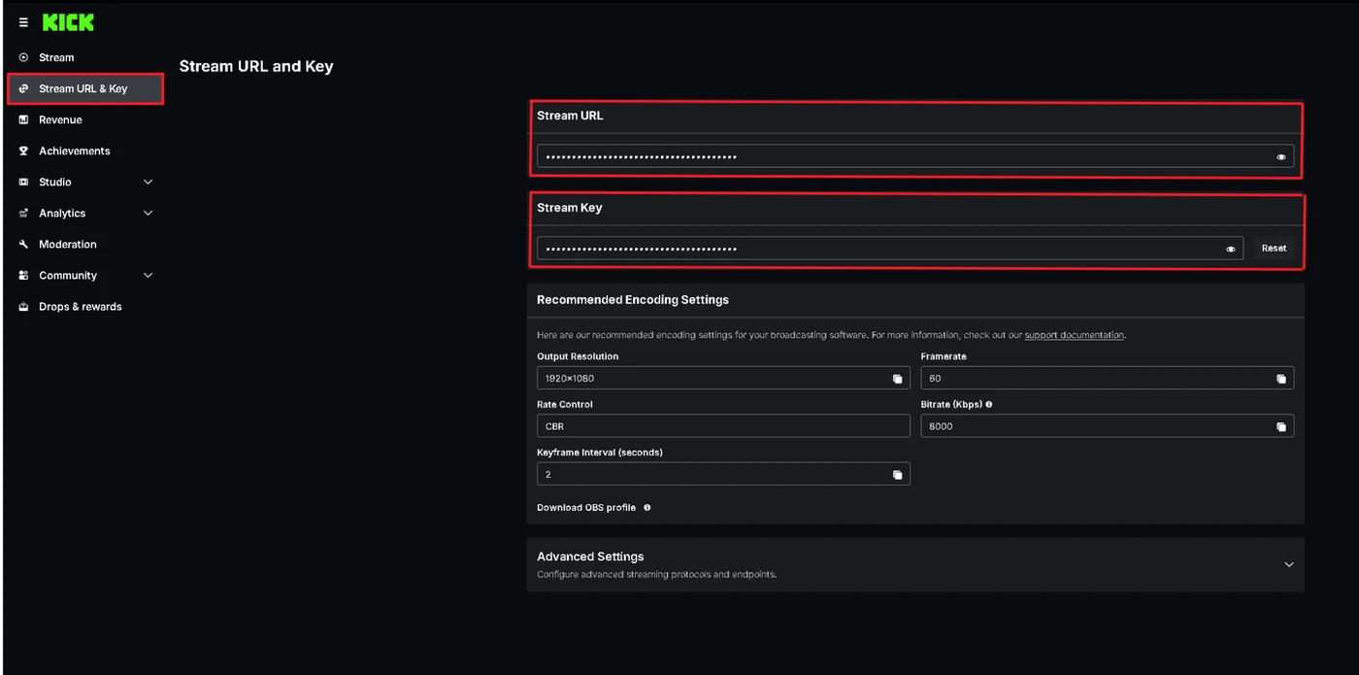
Task: Click the 'Stream URL and Key' page heading
Action: click(x=256, y=67)
